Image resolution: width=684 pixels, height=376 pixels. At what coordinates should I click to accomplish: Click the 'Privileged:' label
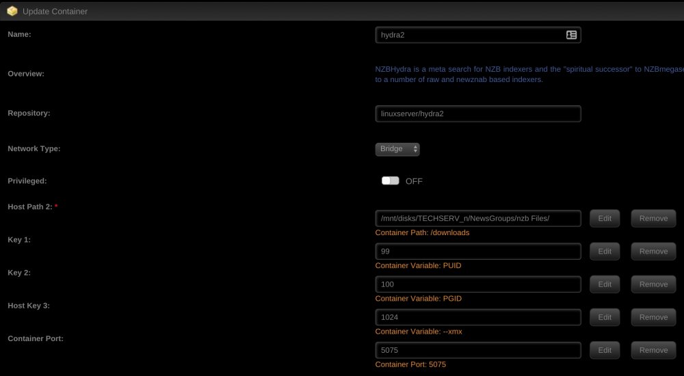click(x=27, y=181)
